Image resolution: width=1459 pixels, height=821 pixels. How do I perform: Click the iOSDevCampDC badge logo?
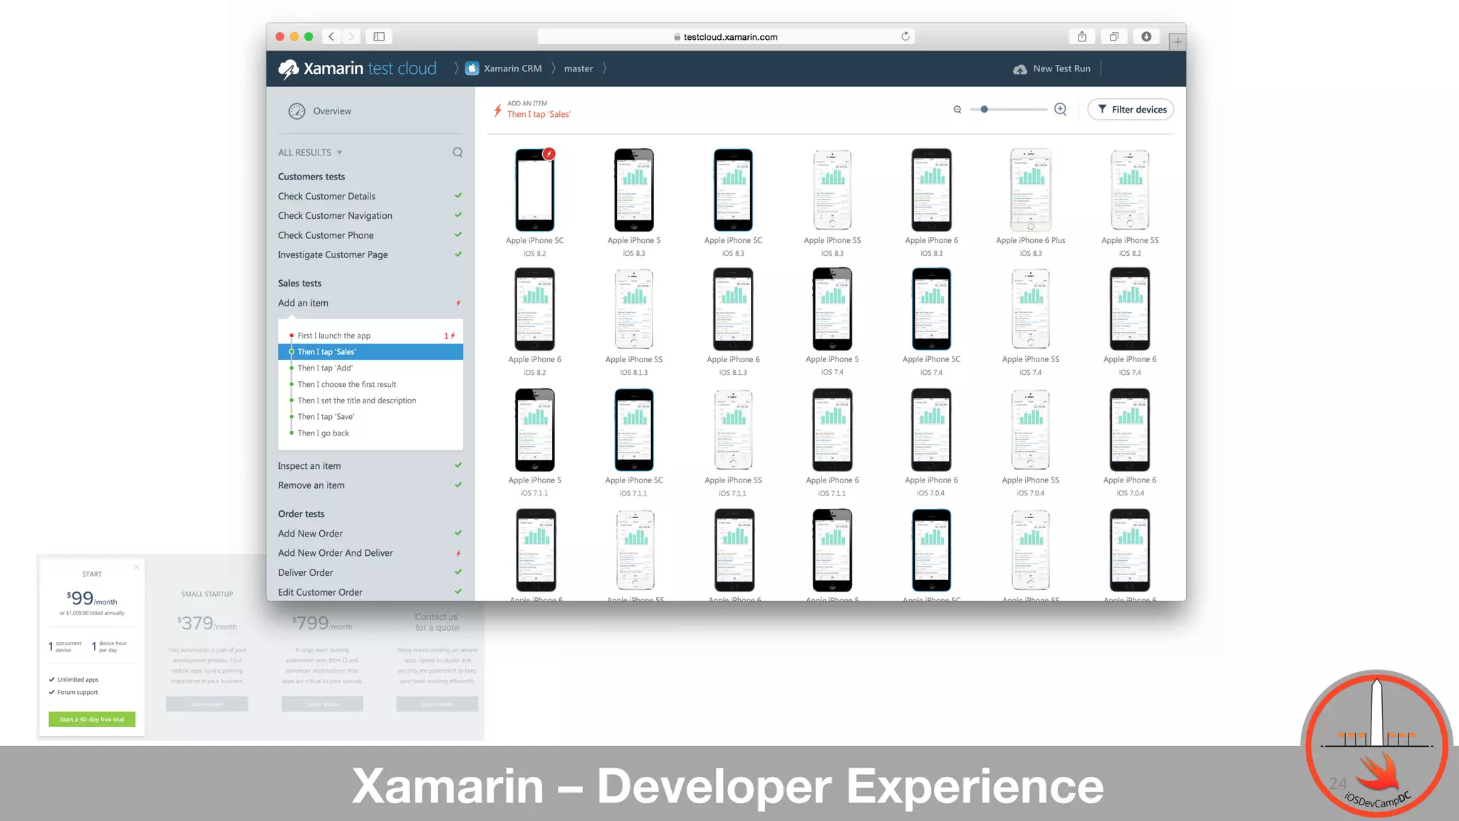(1377, 743)
